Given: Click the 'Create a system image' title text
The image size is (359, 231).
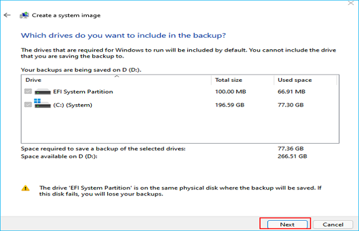Looking at the screenshot, I should [66, 15].
